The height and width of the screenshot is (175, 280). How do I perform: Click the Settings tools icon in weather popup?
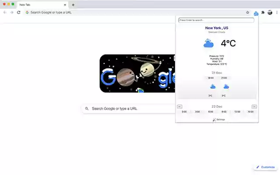click(x=214, y=119)
